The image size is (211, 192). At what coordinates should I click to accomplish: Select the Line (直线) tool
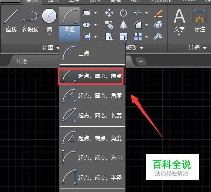(11, 20)
